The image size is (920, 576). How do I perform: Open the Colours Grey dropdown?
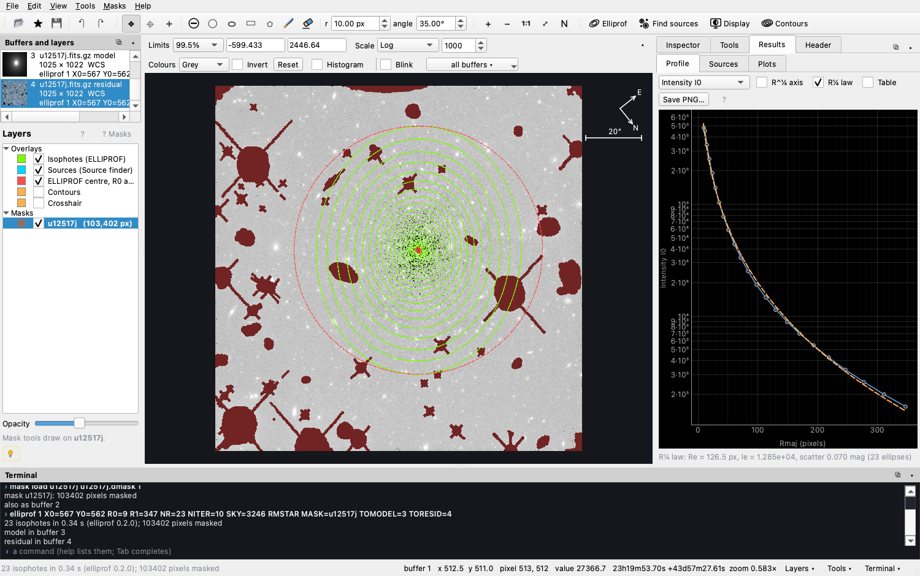204,64
